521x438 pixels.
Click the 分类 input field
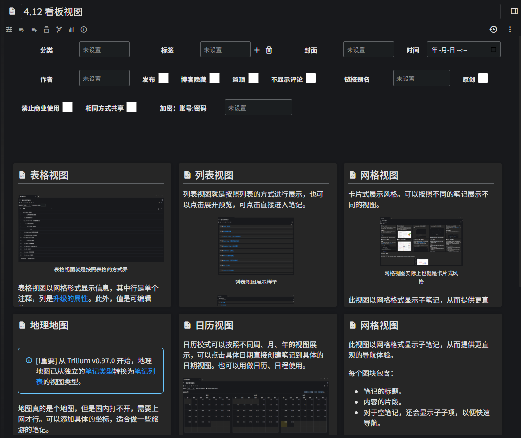pyautogui.click(x=104, y=49)
